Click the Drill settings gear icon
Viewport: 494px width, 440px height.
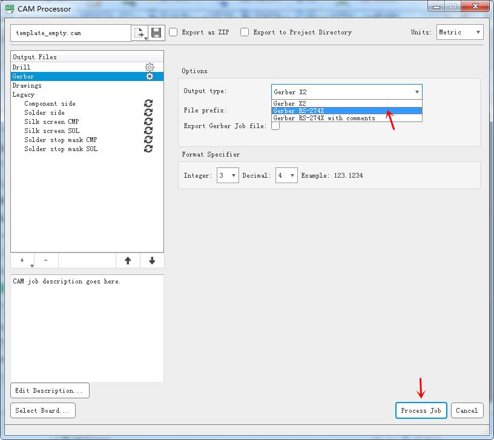click(150, 67)
